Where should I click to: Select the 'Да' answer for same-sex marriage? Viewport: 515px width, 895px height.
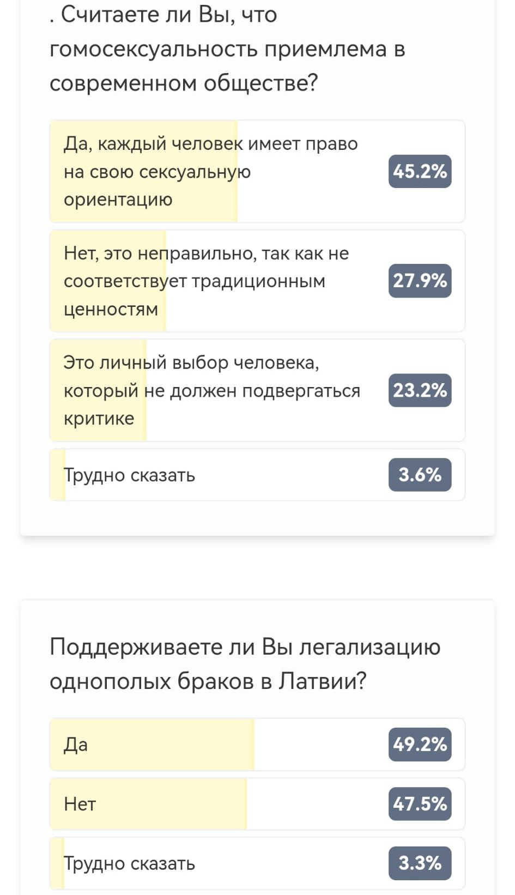point(257,745)
